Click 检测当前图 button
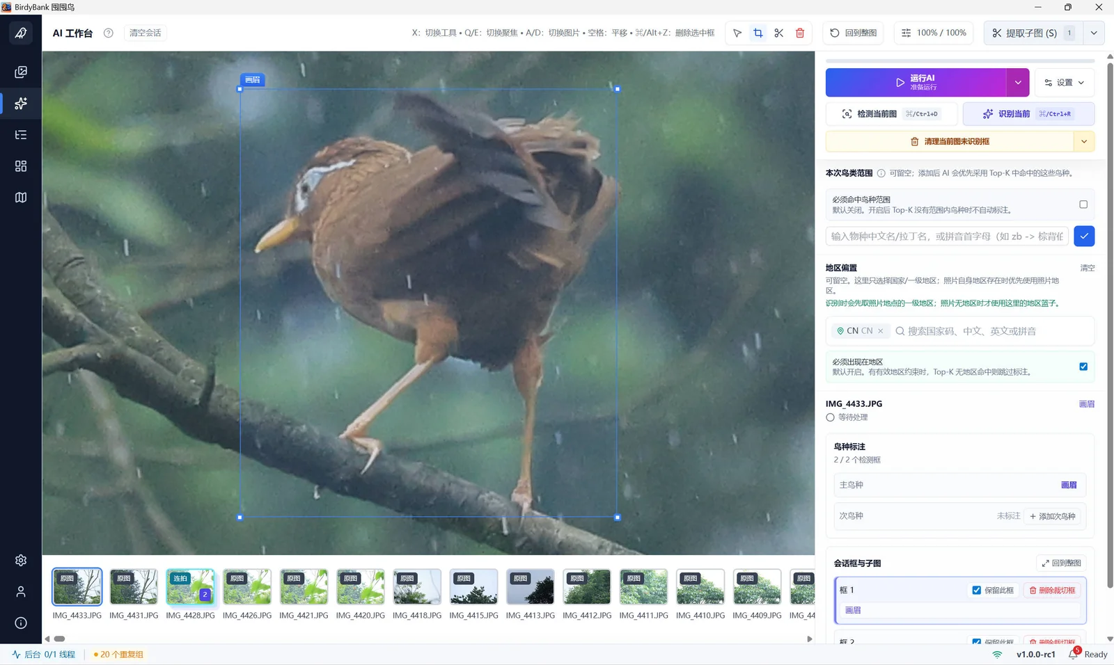1114x665 pixels. point(892,113)
